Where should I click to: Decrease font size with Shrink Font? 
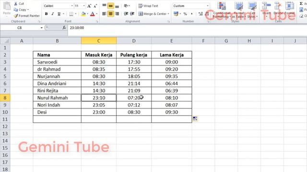pyautogui.click(x=95, y=6)
